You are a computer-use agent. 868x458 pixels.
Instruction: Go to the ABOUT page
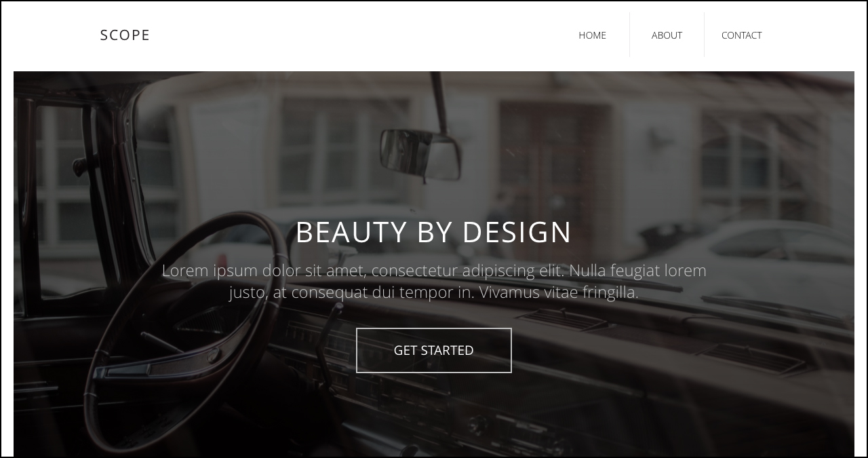[667, 35]
